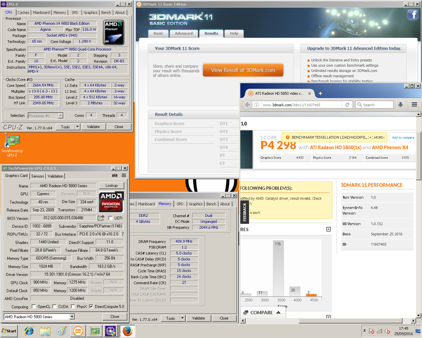Click Firefox scrollbar up arrow
Screen dimensions: 422x338
(419, 114)
